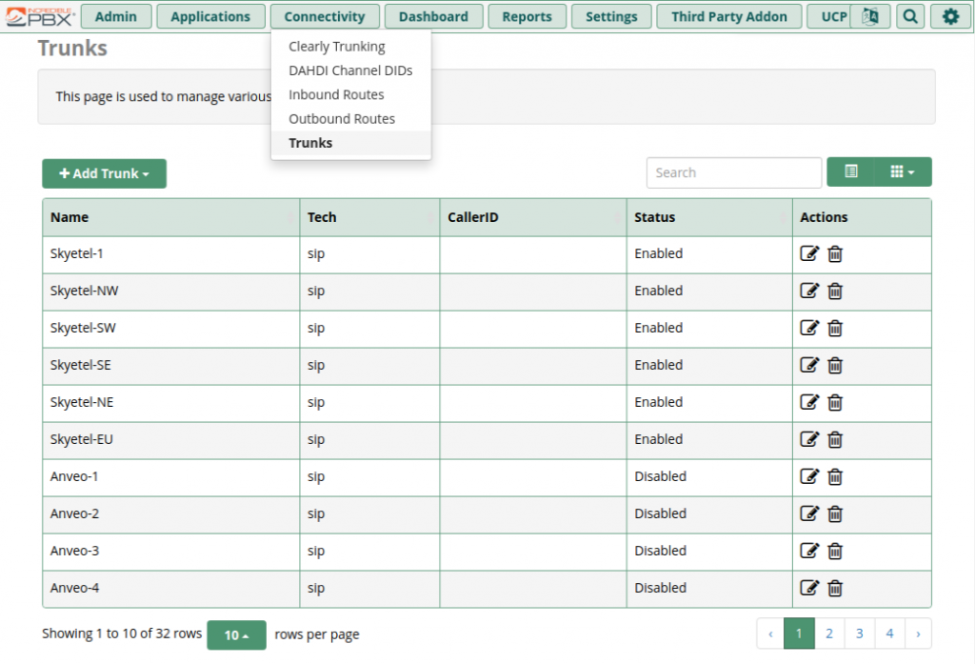
Task: Open the search magnifier in top bar
Action: click(910, 16)
